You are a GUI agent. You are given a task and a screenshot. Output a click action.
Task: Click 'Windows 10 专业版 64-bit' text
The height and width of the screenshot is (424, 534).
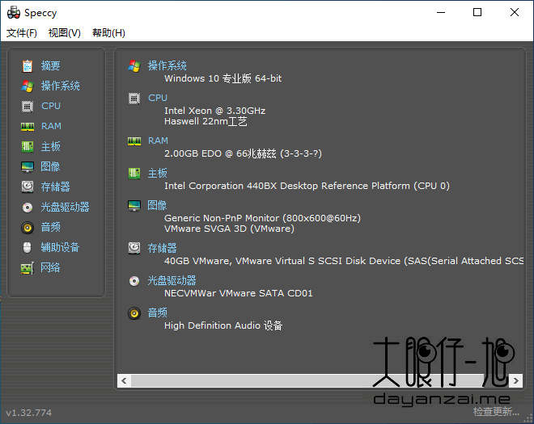(223, 78)
